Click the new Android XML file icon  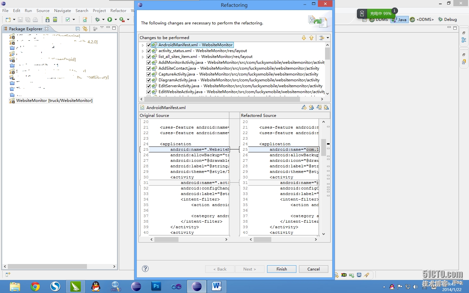(x=85, y=20)
